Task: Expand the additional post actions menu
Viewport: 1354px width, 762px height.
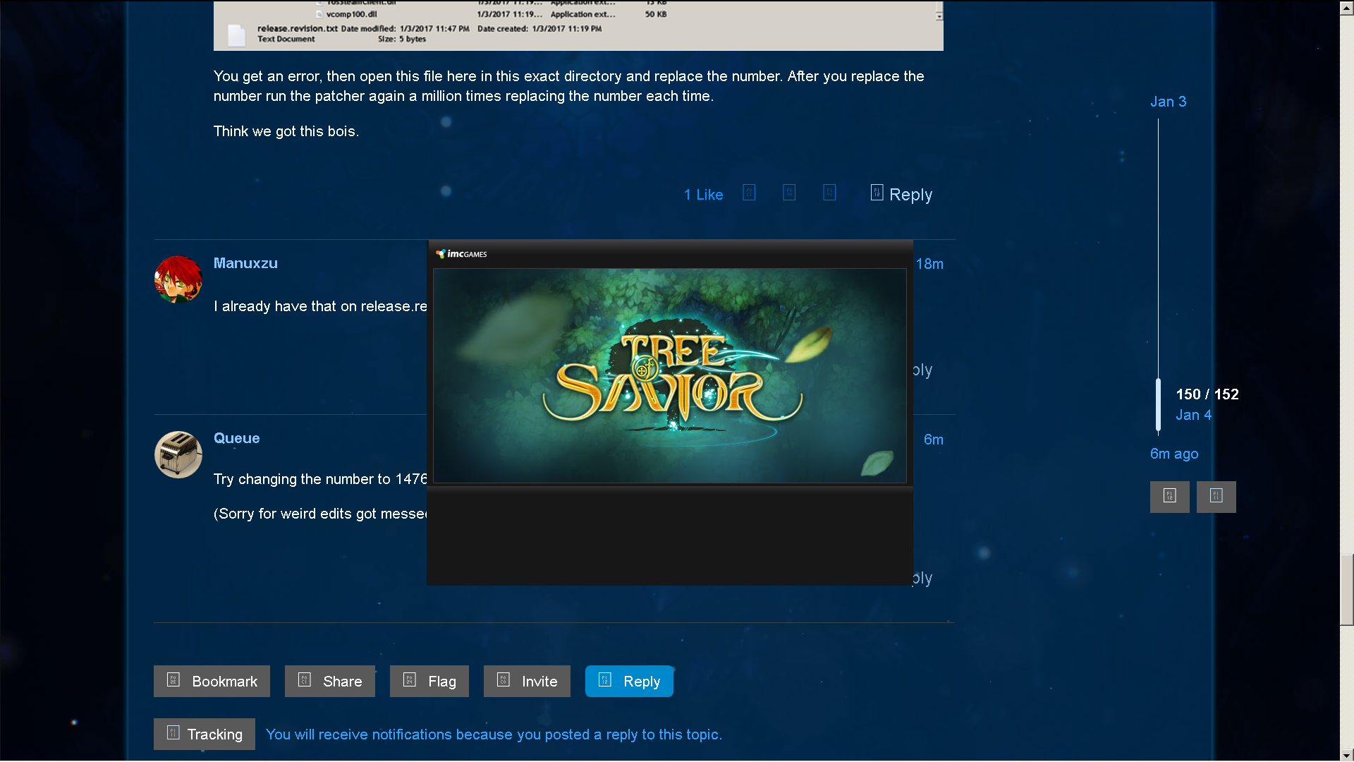Action: [829, 193]
